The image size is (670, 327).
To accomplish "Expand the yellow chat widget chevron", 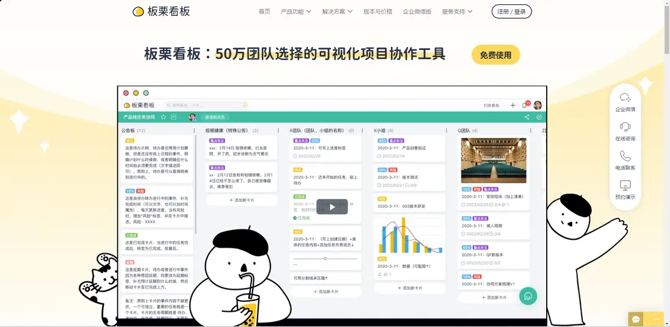I will (x=657, y=319).
